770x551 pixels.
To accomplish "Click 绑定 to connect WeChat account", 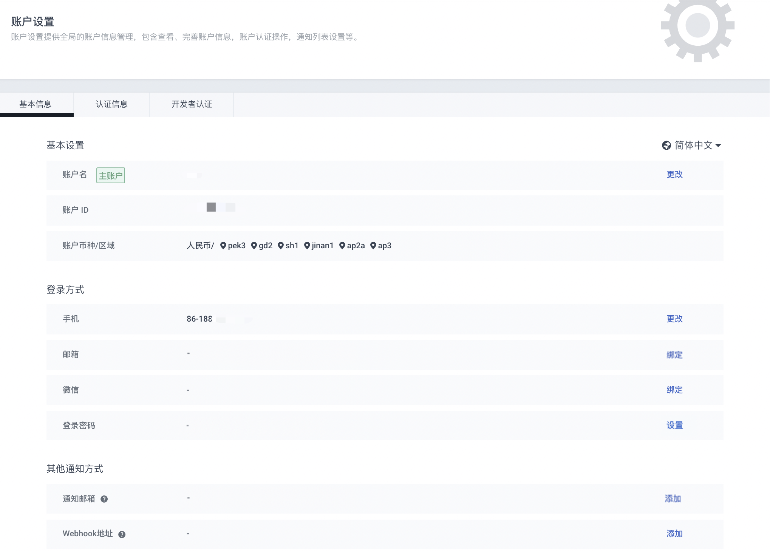I will [674, 389].
